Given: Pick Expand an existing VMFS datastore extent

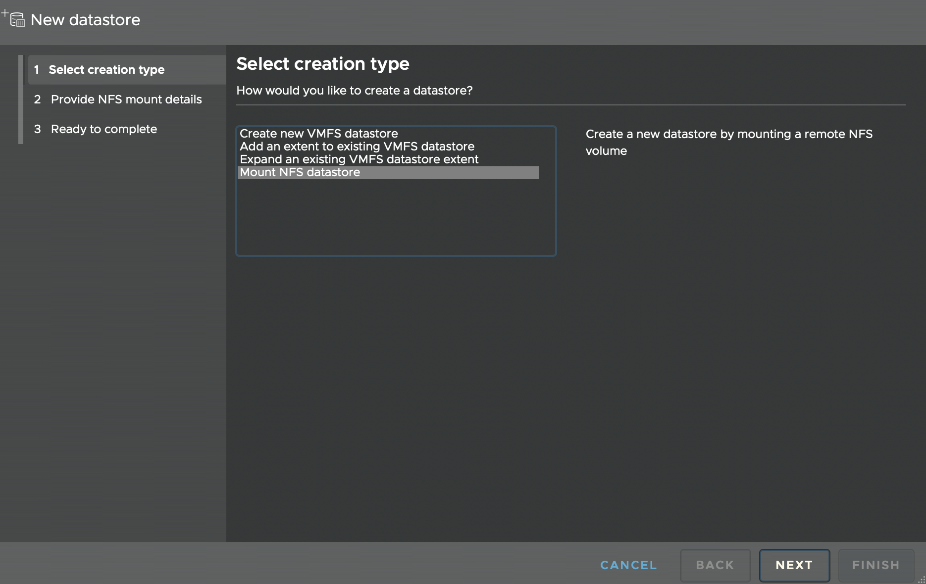Looking at the screenshot, I should point(359,159).
